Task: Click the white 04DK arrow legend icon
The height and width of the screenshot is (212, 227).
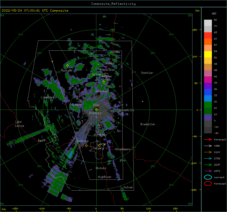Action: [208, 146]
